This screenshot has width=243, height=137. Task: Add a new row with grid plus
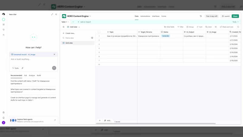click(x=99, y=64)
